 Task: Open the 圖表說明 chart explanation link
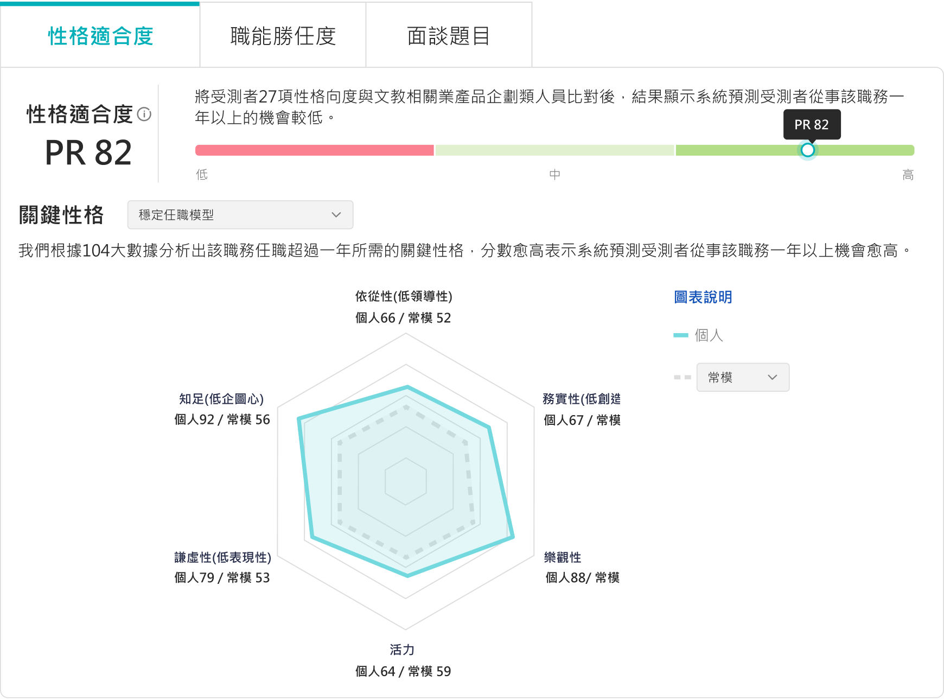702,297
